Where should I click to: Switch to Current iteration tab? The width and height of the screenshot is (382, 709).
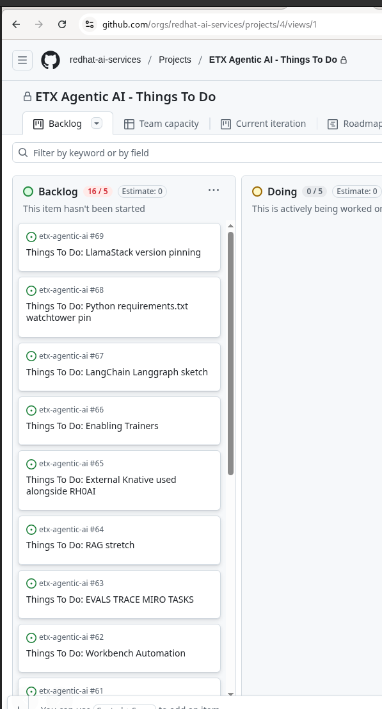coord(263,124)
